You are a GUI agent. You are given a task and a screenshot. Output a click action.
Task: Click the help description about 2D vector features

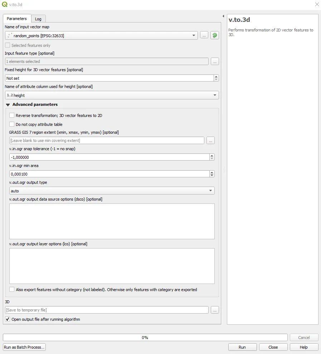[x=271, y=32]
